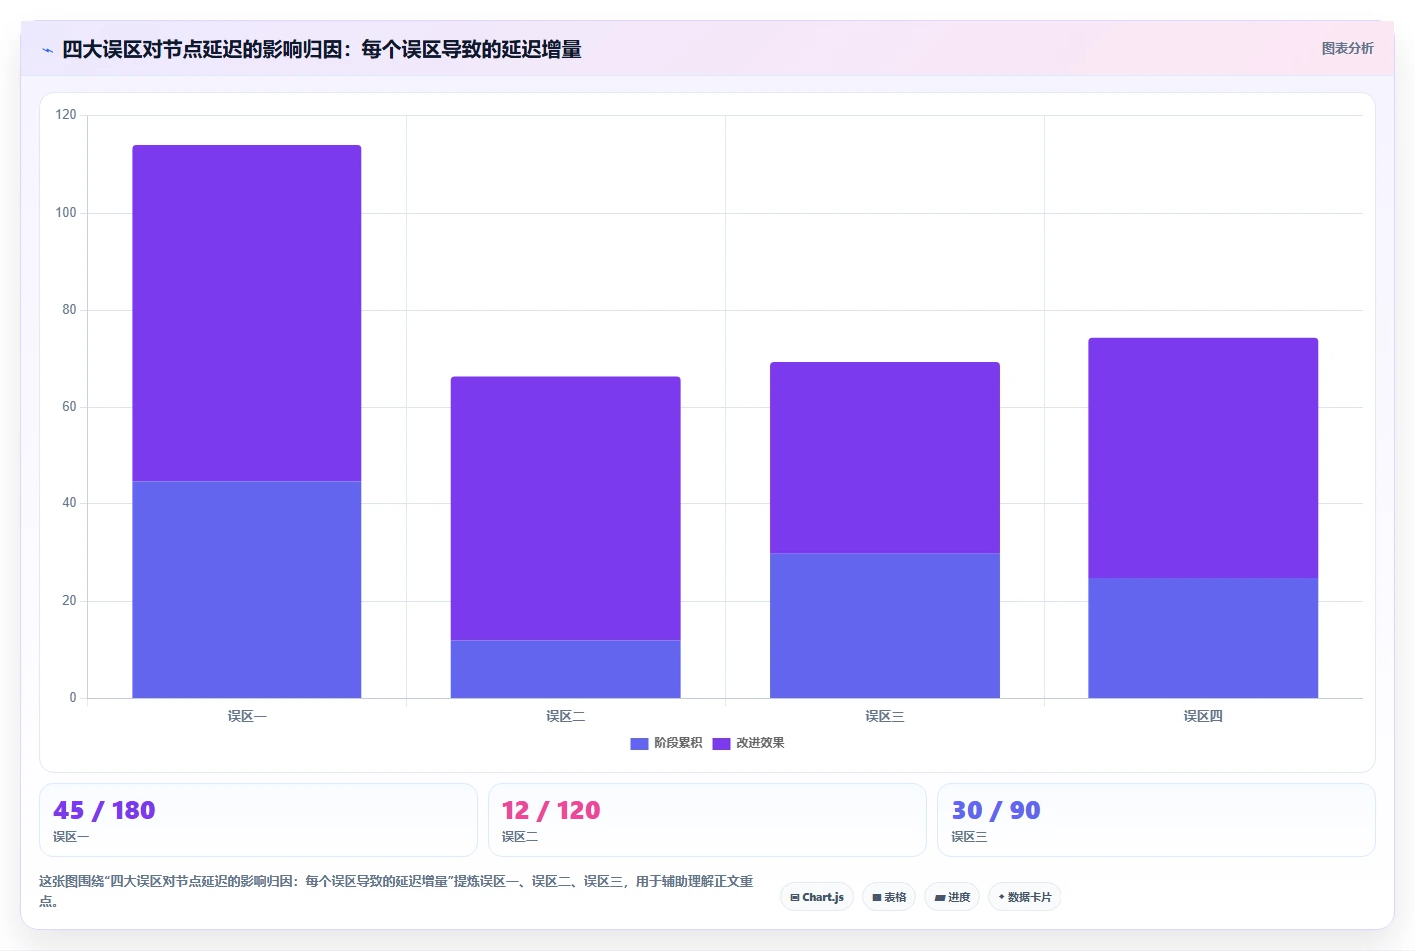This screenshot has height=951, width=1415.
Task: Click the 误区一 x-axis label
Action: tap(247, 716)
